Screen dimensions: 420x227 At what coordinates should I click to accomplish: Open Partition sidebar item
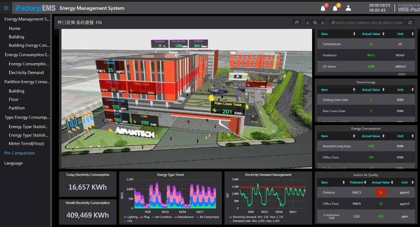(16, 108)
